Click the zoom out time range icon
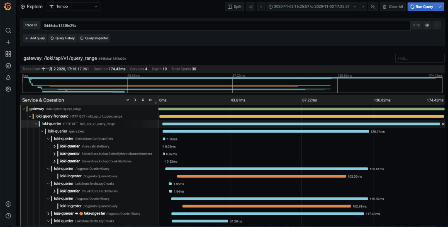The image size is (448, 227). tap(373, 7)
